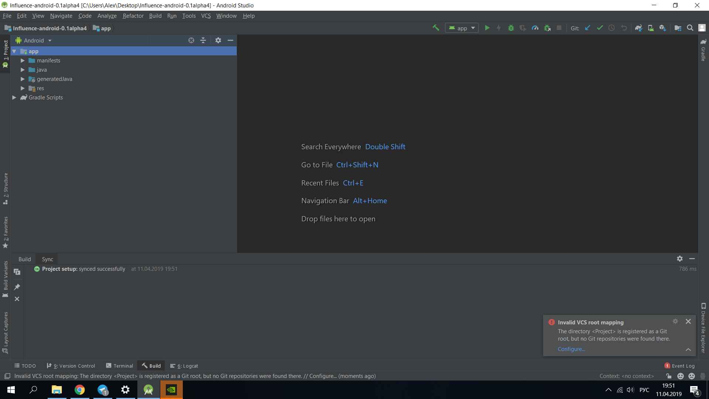
Task: Click the Search Everywhere magnifier icon
Action: pos(690,28)
